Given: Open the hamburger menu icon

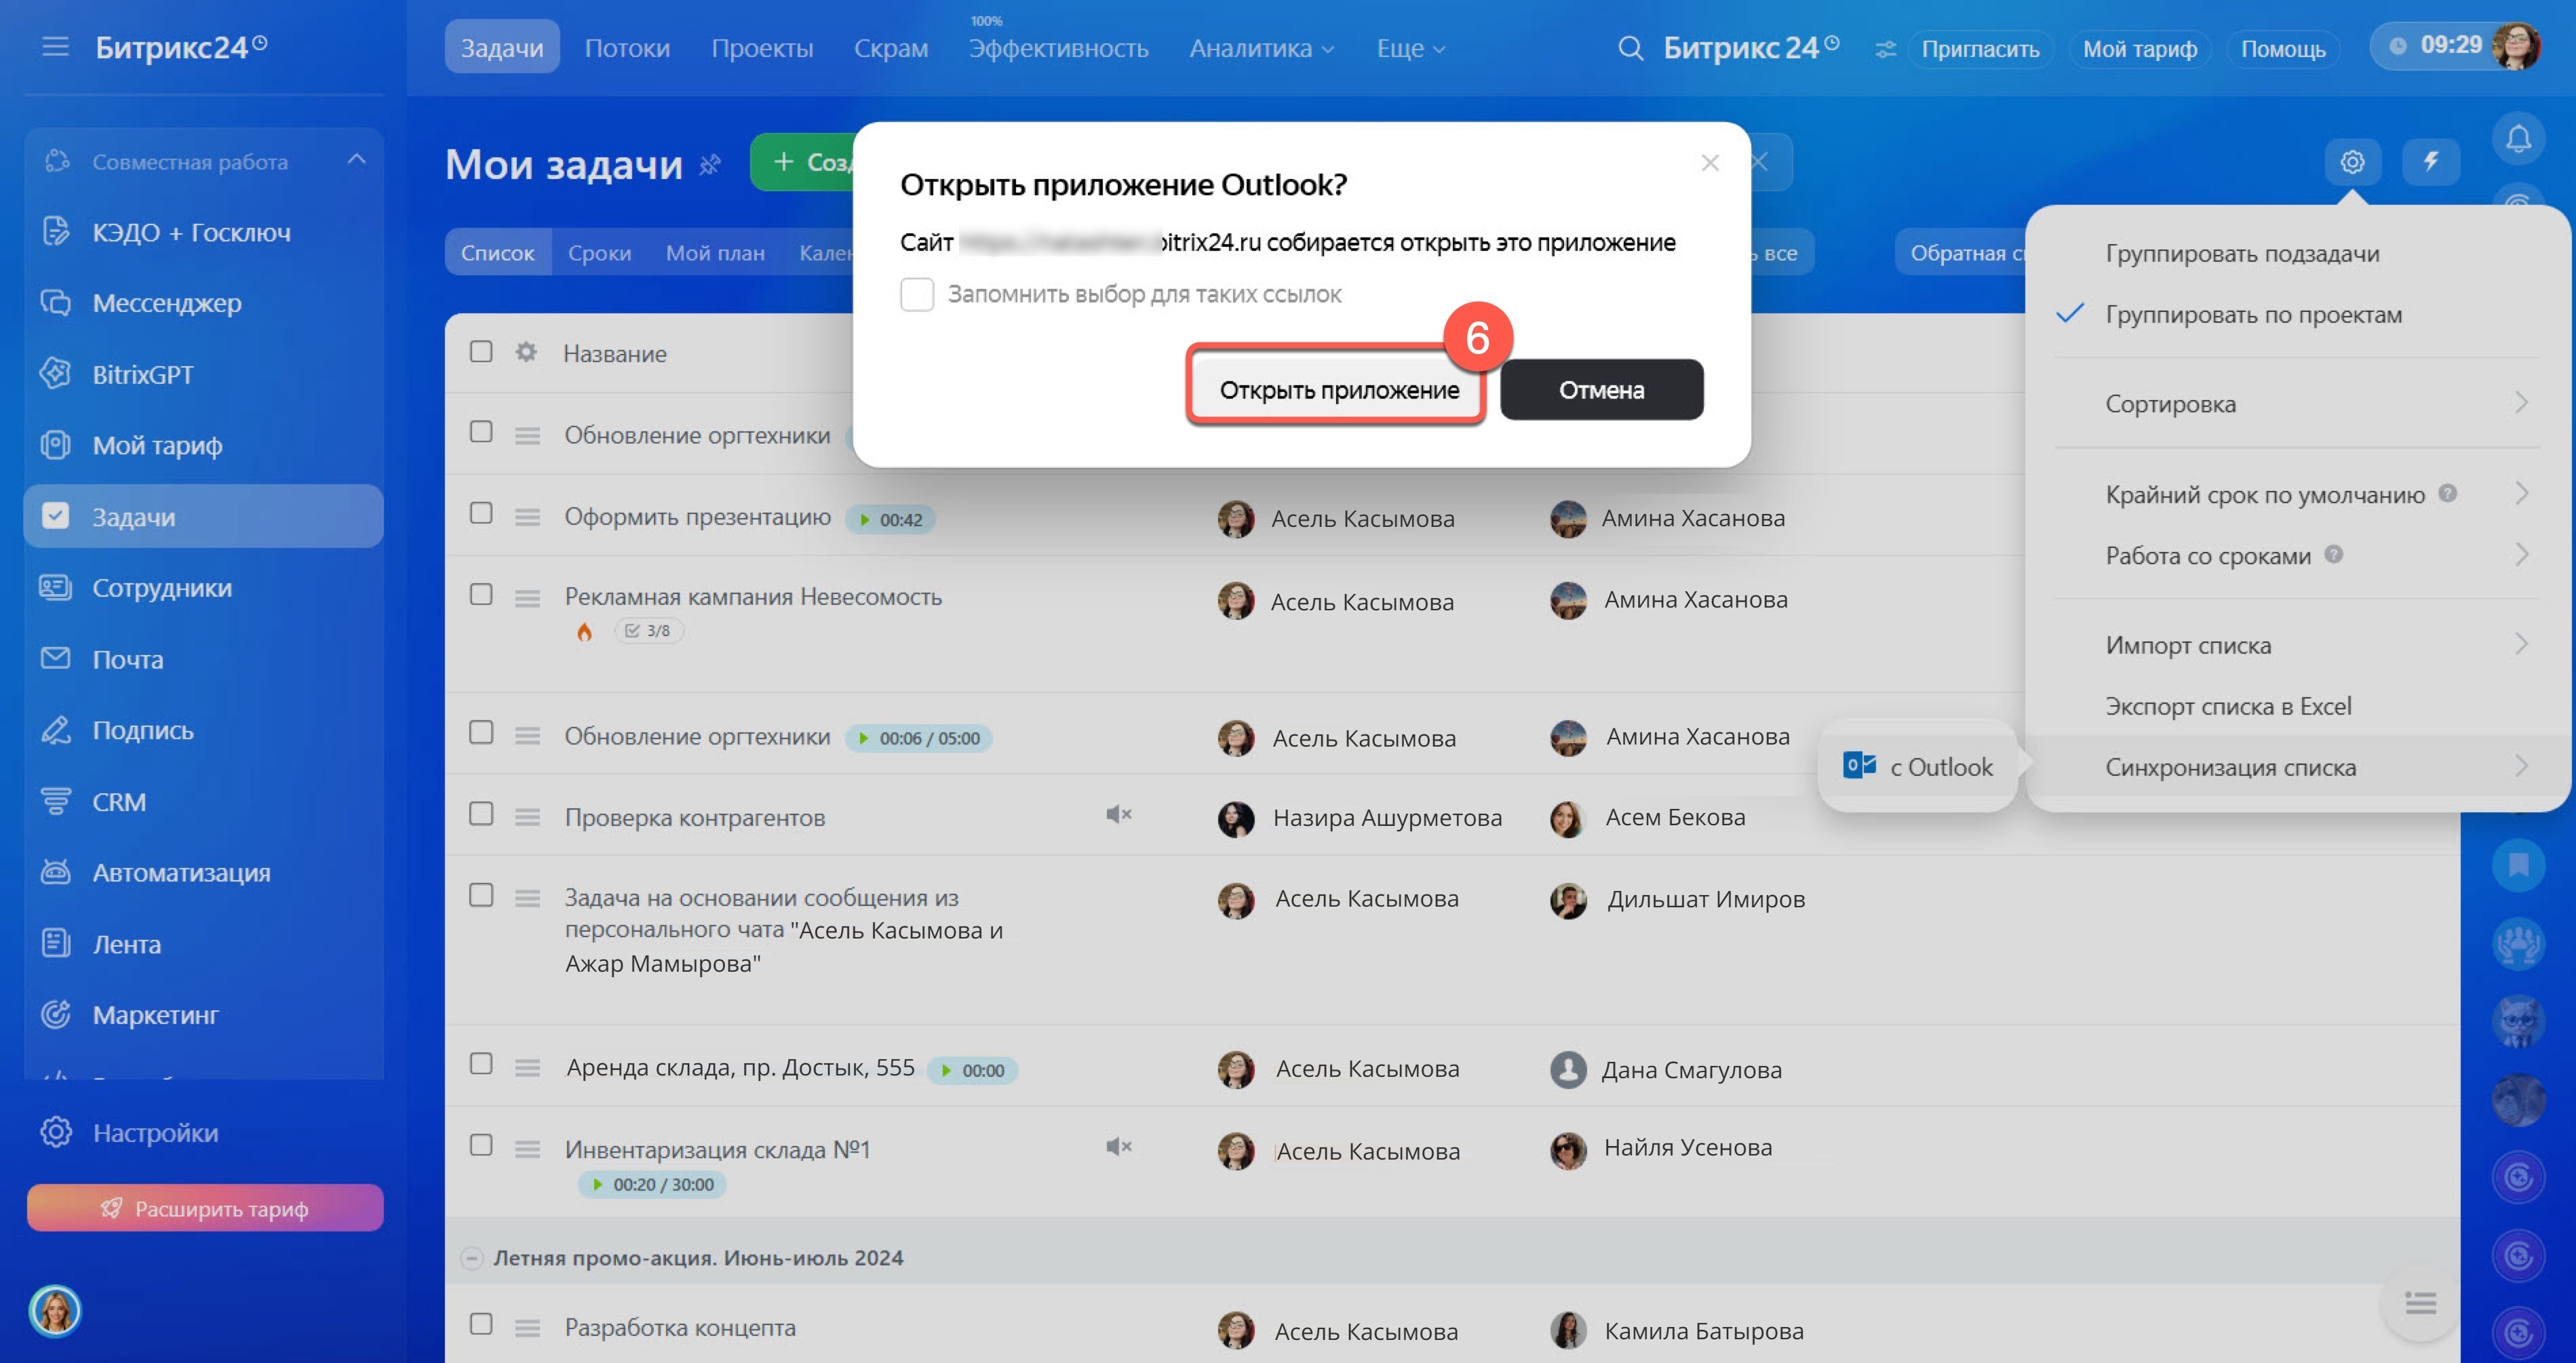Looking at the screenshot, I should [x=55, y=46].
